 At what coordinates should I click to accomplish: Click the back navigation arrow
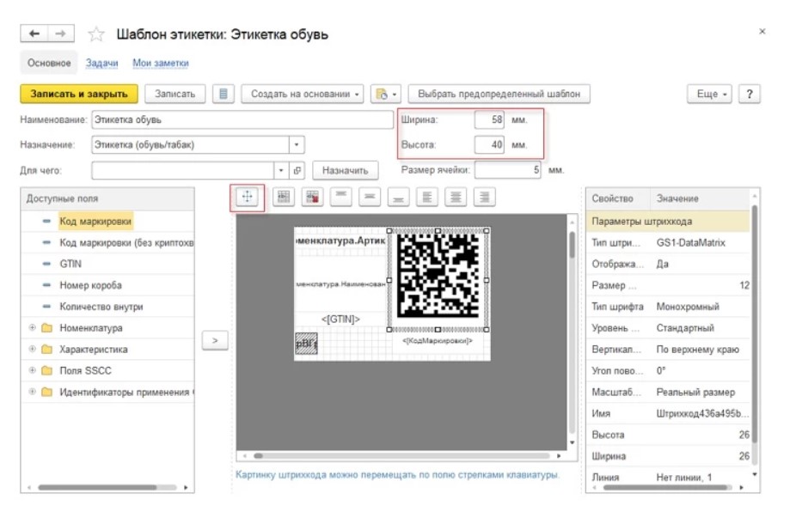[x=35, y=34]
